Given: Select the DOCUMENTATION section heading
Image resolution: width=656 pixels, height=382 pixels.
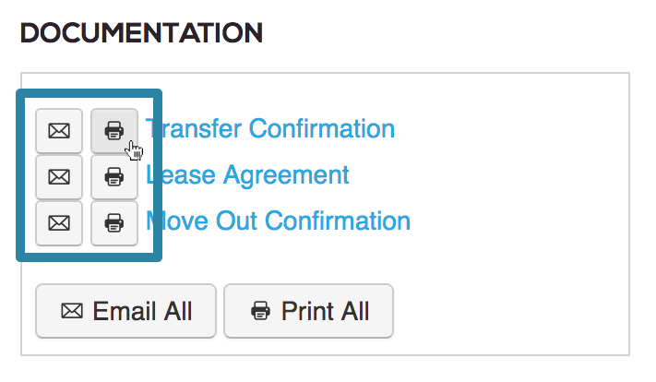Looking at the screenshot, I should coord(141,33).
